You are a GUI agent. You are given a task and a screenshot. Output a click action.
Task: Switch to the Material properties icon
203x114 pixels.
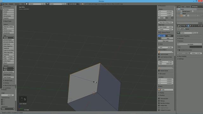[x=199, y=26]
